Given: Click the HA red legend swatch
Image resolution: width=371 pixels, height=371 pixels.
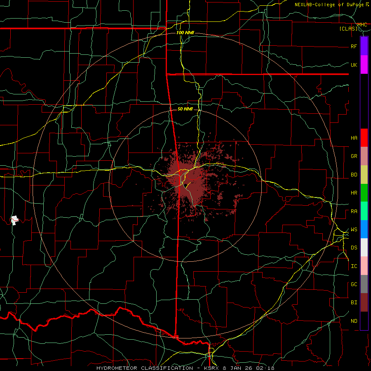Looking at the screenshot, I should 364,138.
